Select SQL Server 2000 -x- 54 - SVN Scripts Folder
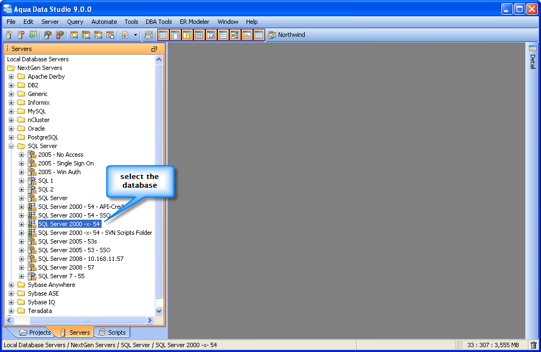541x352 pixels. pyautogui.click(x=95, y=233)
